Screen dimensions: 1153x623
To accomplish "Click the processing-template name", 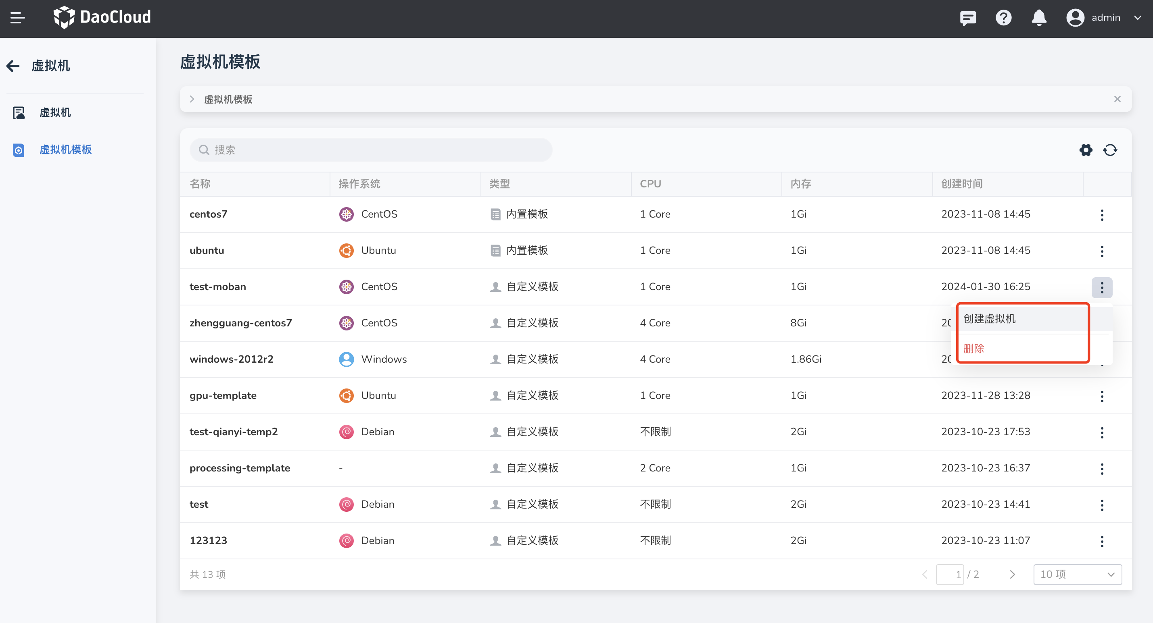I will pos(240,468).
